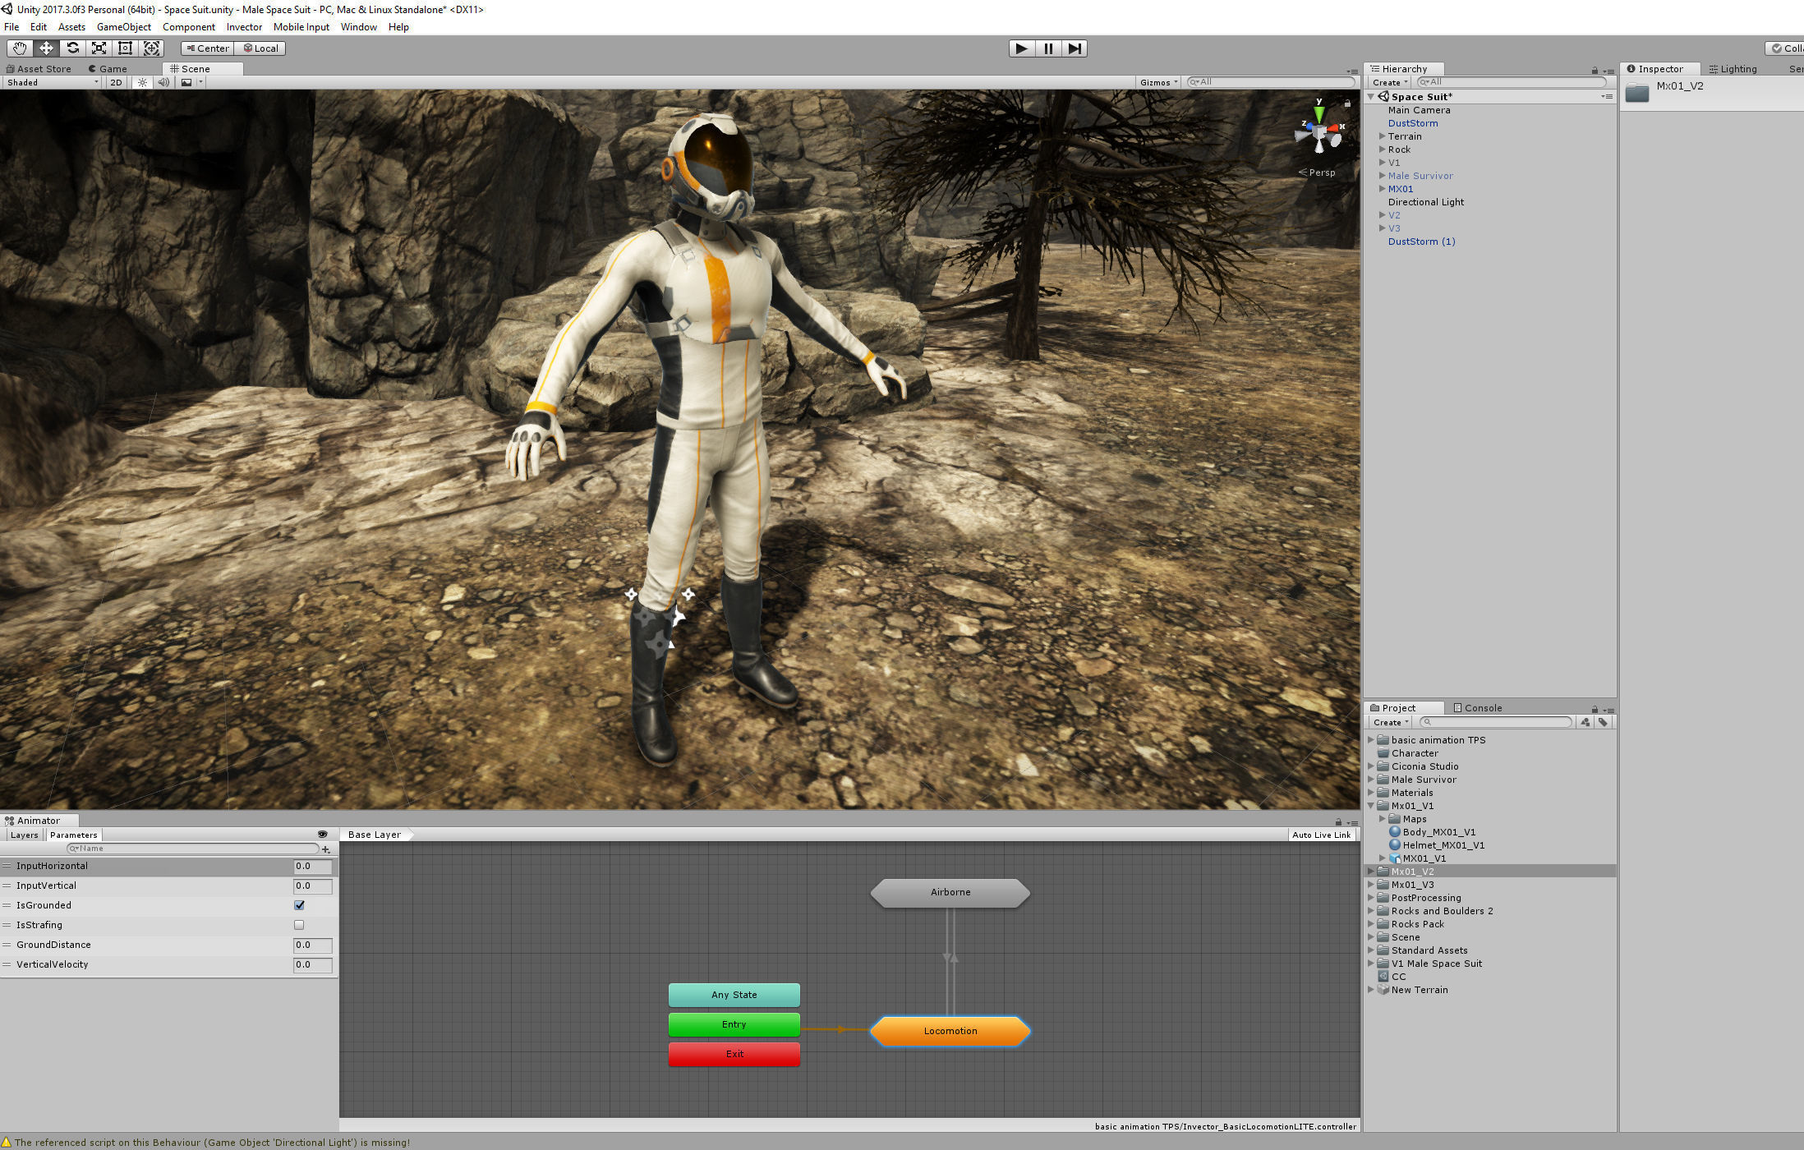Open the Invector menu
This screenshot has height=1150, width=1804.
click(244, 27)
